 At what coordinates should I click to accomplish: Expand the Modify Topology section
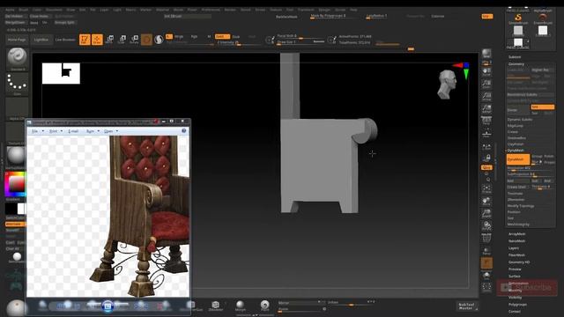521,206
